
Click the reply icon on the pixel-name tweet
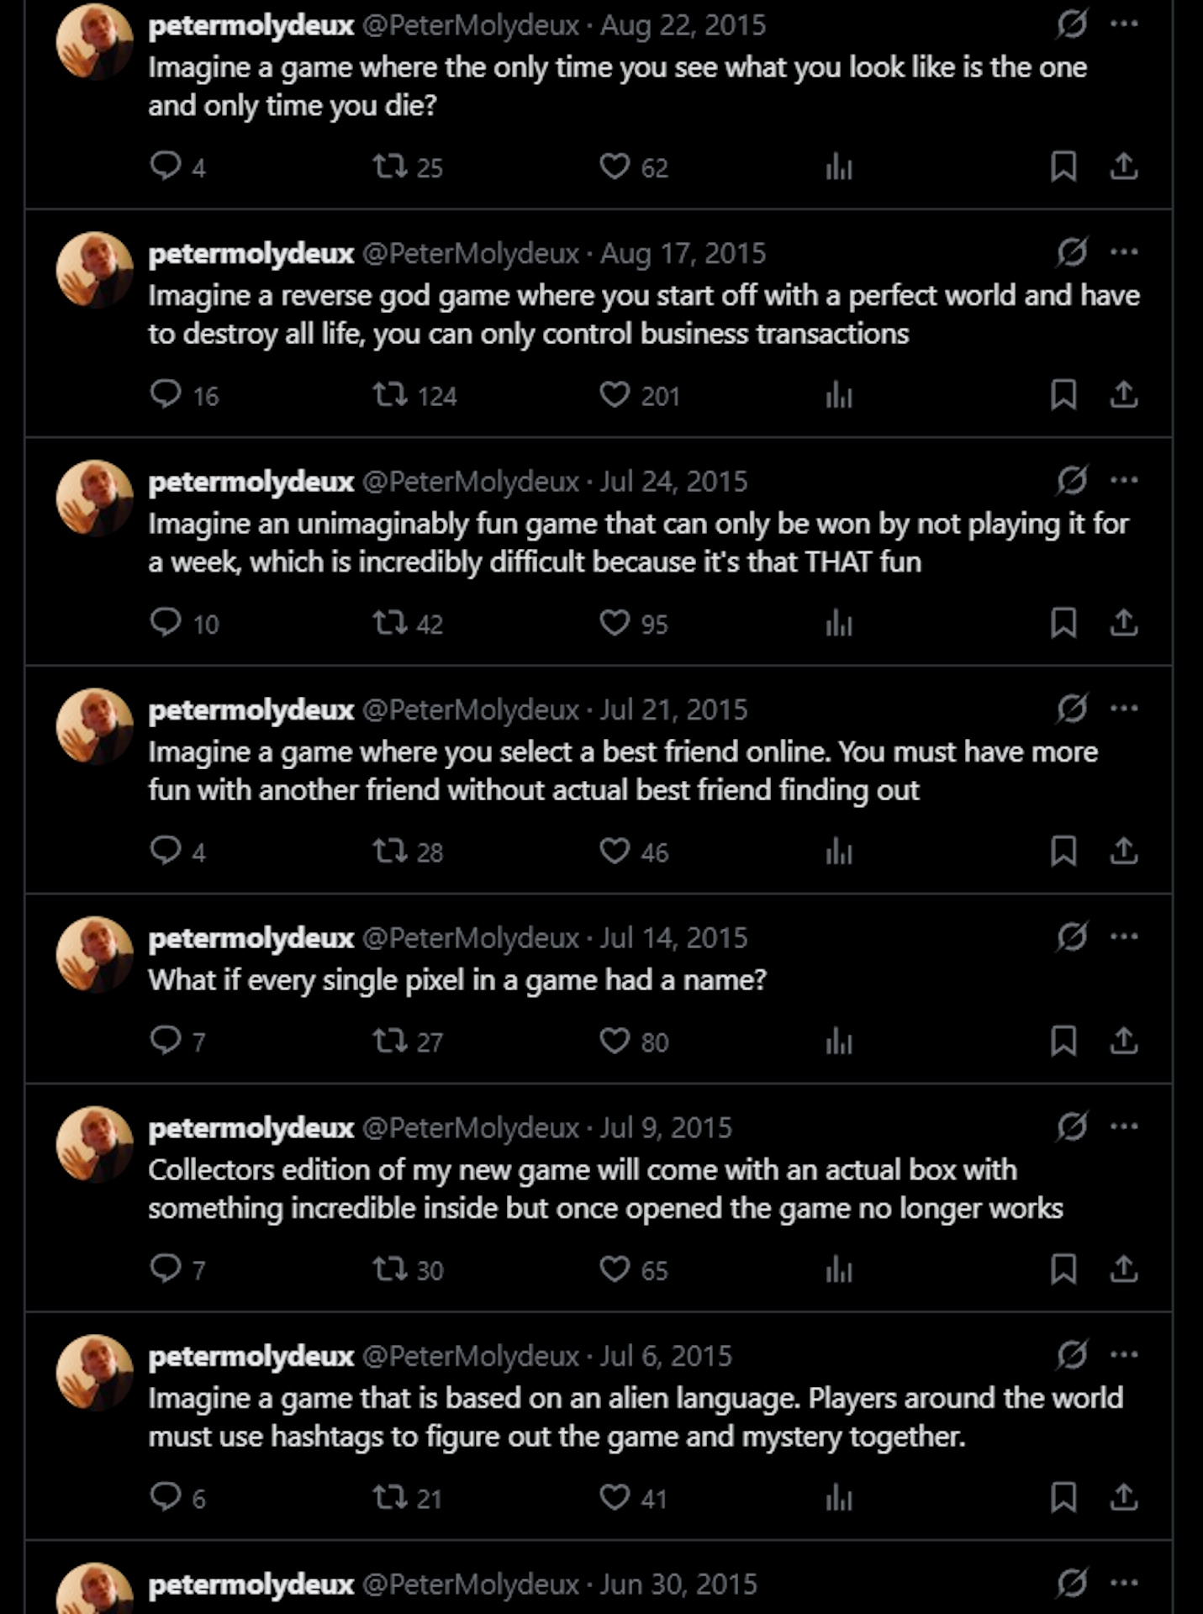166,1042
